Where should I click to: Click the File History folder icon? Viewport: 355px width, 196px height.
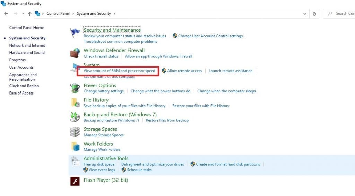click(x=75, y=103)
